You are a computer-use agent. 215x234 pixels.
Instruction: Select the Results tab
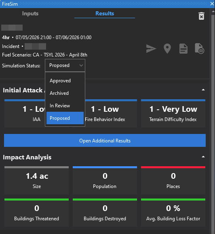(x=105, y=13)
